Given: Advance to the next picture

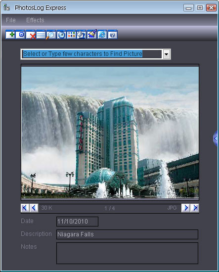Looking at the screenshot, I should pyautogui.click(x=186, y=208).
